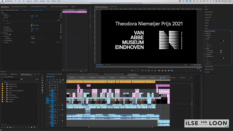Mute the Audio 2 track
233x131 pixels.
coord(57,110)
